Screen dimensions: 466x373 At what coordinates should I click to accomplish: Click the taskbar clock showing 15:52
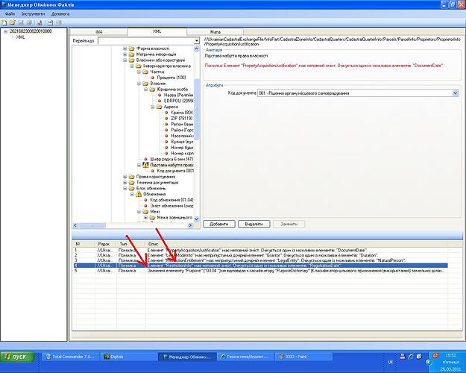(451, 355)
